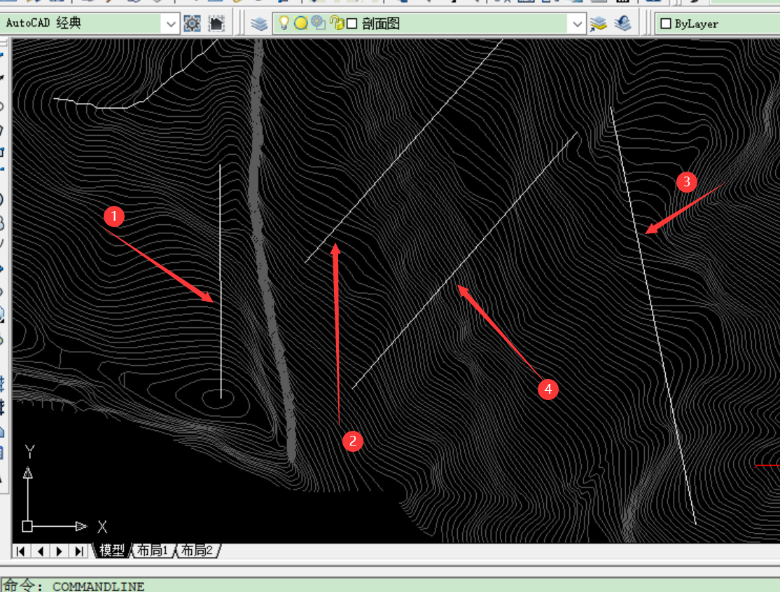
Task: Click the My Workspace icon beside the gear
Action: (216, 23)
